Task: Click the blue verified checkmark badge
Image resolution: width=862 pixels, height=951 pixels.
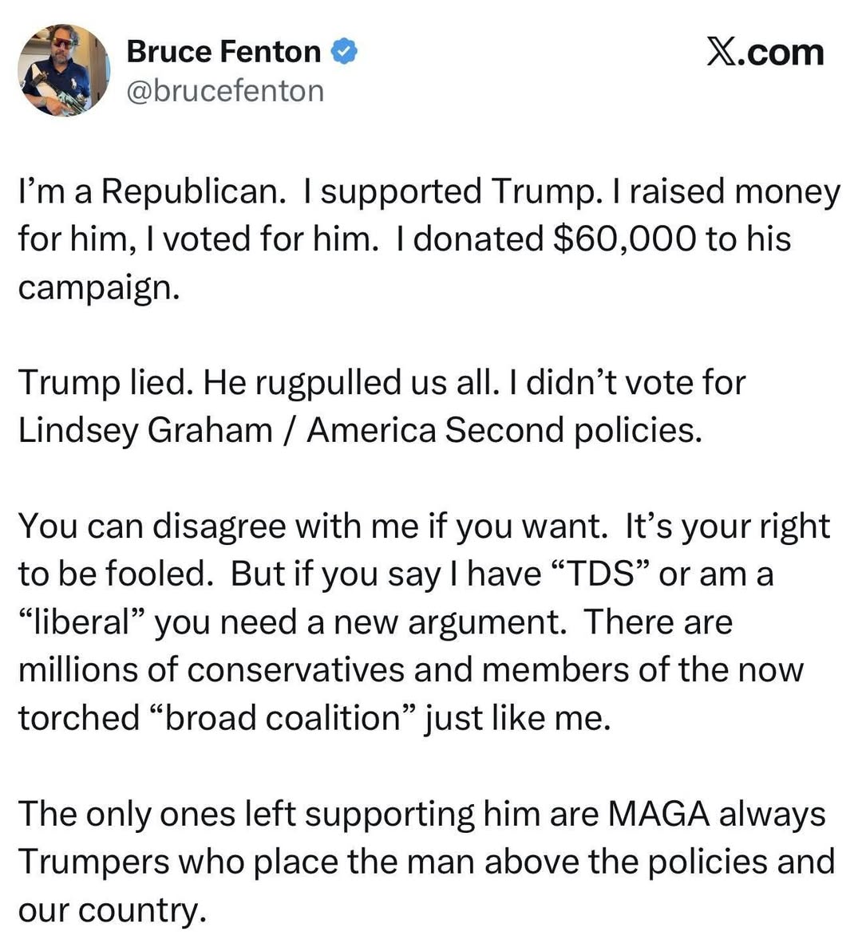Action: (x=345, y=52)
